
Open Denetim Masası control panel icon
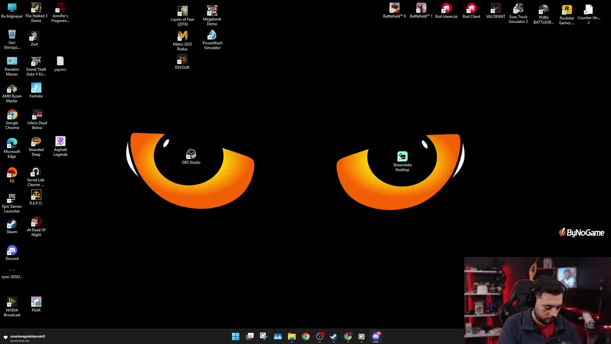point(12,66)
